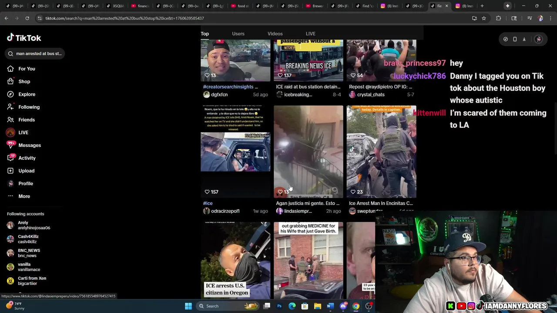The image size is (557, 313).
Task: Open Cash4Killz followed account
Action: click(23, 239)
